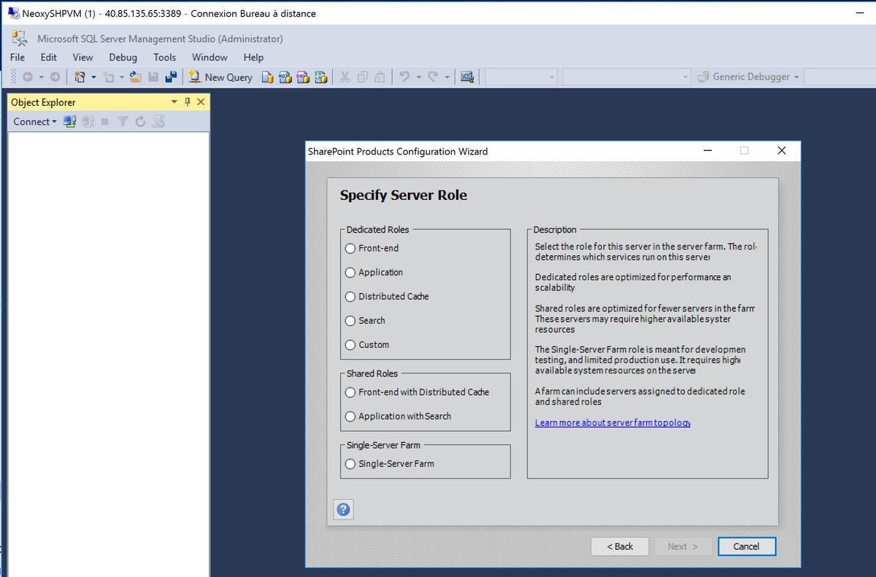Open the Tools menu
Viewport: 876px width, 577px height.
click(x=164, y=58)
